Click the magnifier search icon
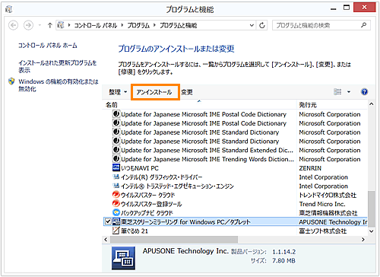 click(364, 25)
